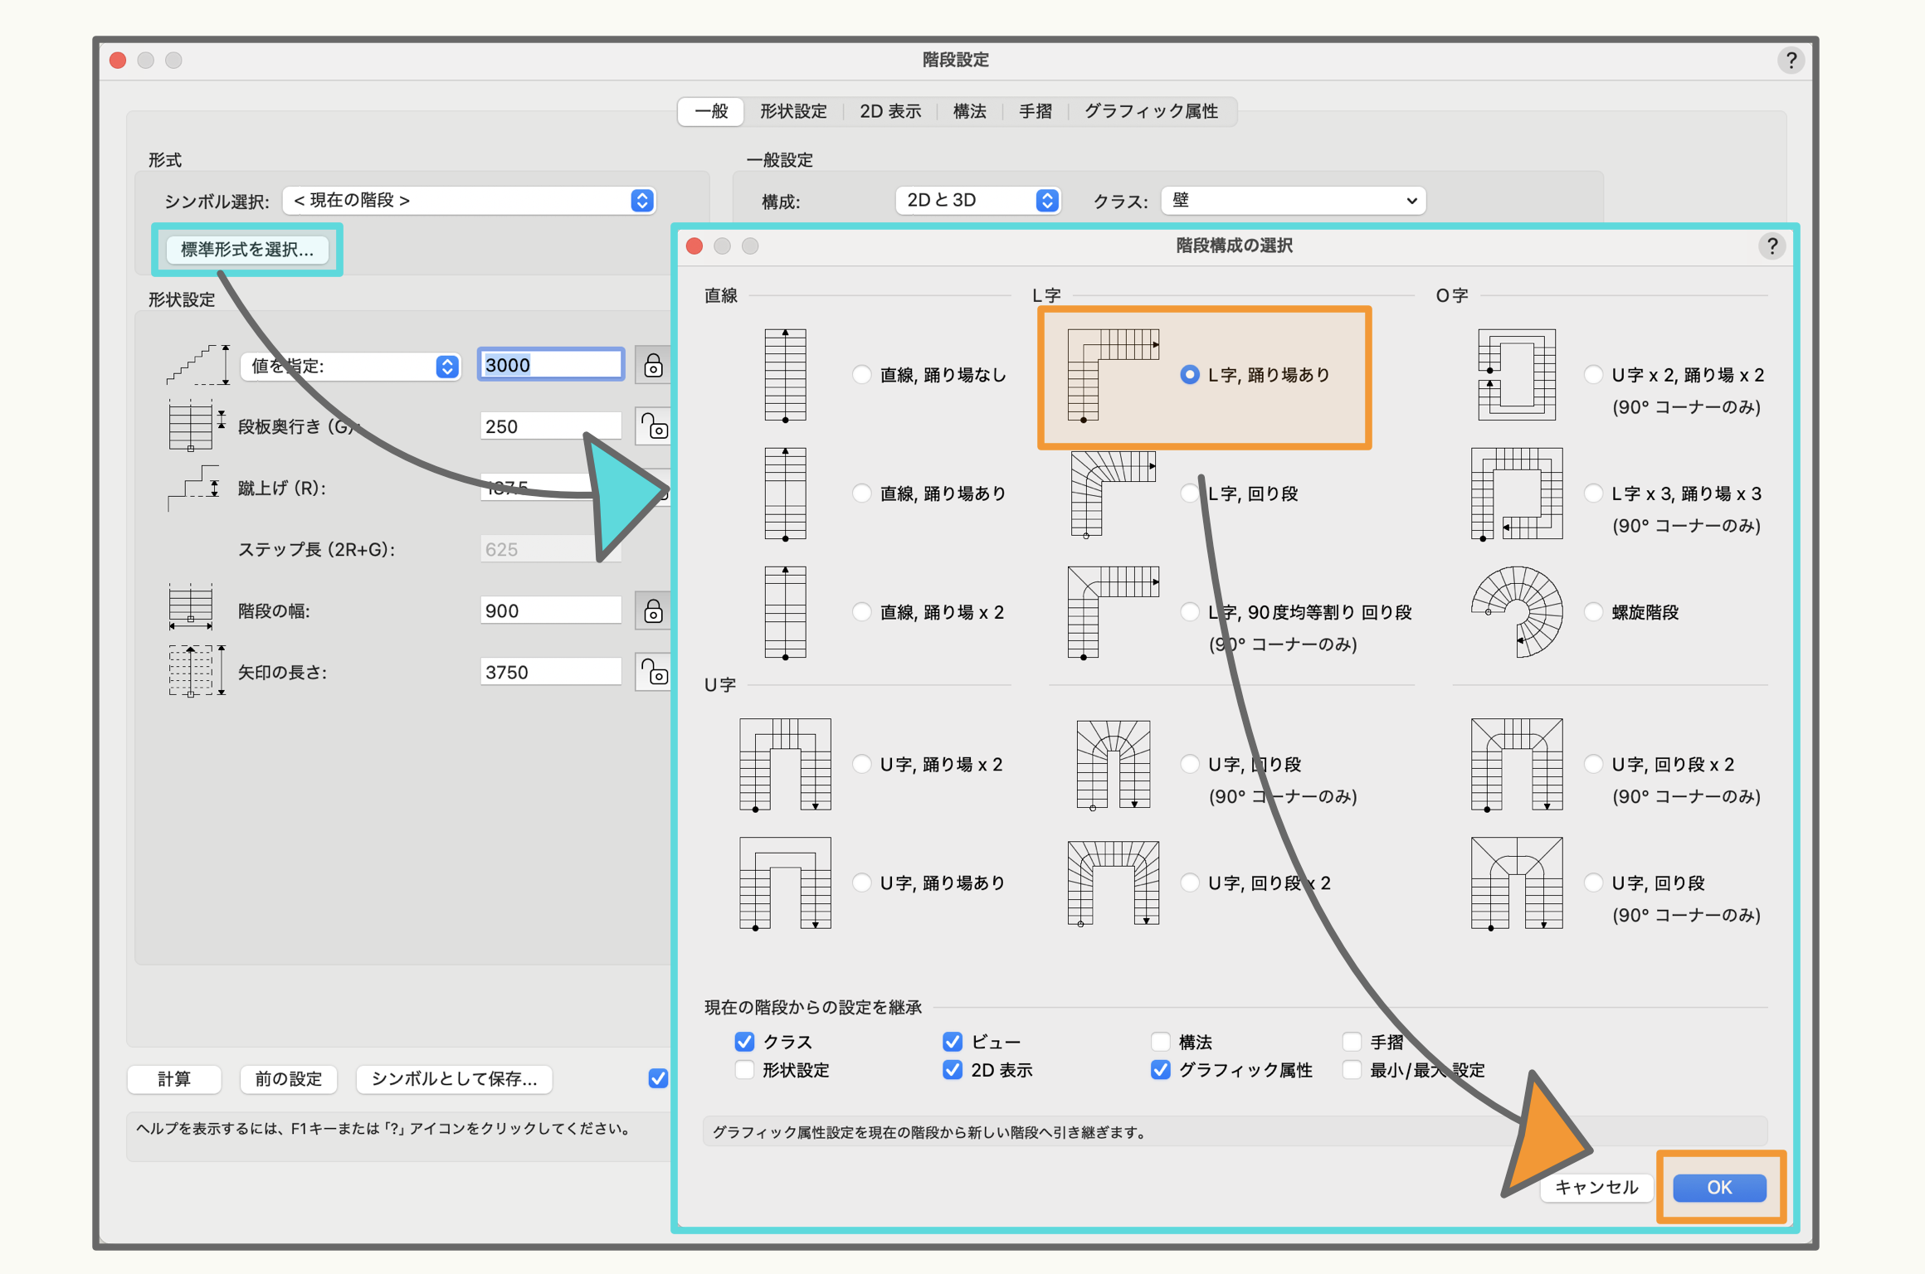The height and width of the screenshot is (1274, 1925).
Task: Click lock icon beside total height 3000
Action: (653, 366)
